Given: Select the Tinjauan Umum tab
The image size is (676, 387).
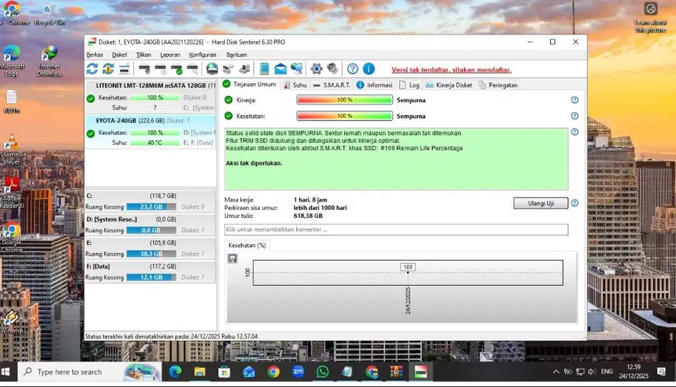Looking at the screenshot, I should pyautogui.click(x=249, y=84).
